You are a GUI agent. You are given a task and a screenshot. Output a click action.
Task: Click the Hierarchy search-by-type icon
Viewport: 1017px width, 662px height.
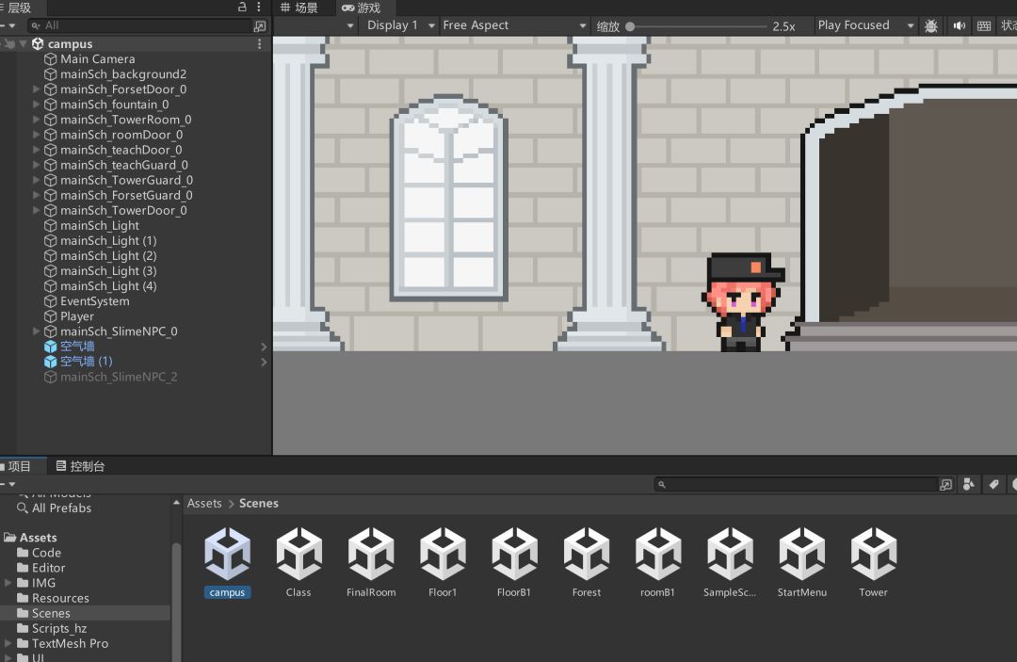point(260,26)
